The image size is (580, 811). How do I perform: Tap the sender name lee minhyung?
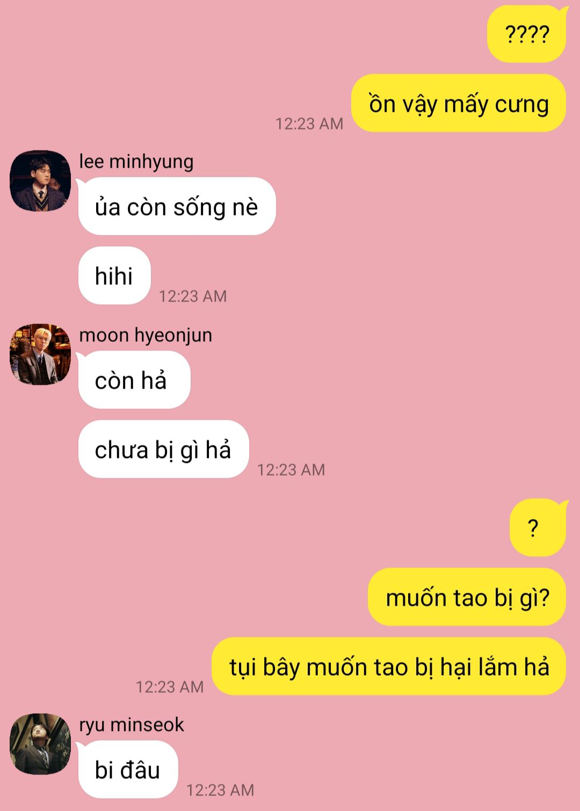(136, 162)
